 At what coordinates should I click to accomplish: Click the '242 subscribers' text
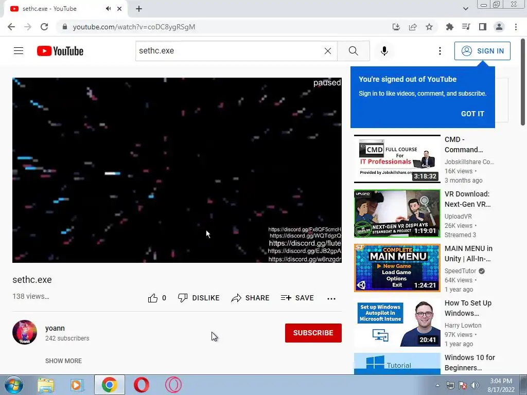coord(67,338)
